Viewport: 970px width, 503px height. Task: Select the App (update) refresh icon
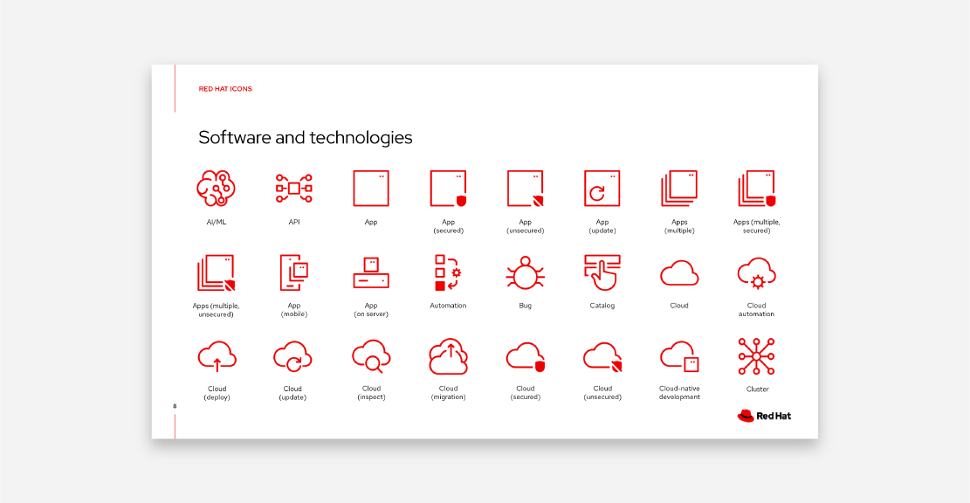[602, 188]
